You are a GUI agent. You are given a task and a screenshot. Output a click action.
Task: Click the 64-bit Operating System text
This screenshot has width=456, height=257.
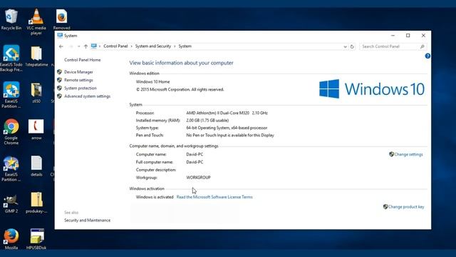(227, 128)
